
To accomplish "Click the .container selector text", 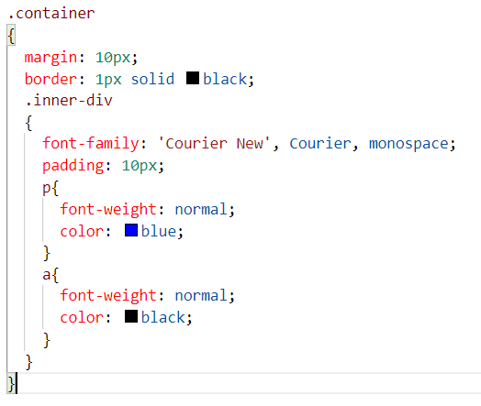I will pyautogui.click(x=51, y=14).
